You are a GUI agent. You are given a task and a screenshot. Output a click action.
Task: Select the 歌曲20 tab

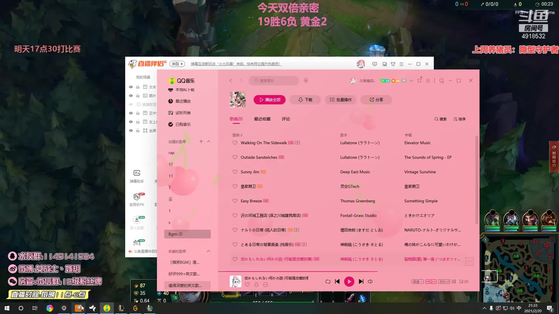coord(236,119)
